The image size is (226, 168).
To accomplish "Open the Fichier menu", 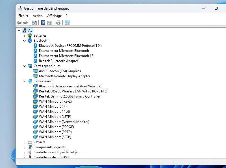I will click(x=23, y=16).
